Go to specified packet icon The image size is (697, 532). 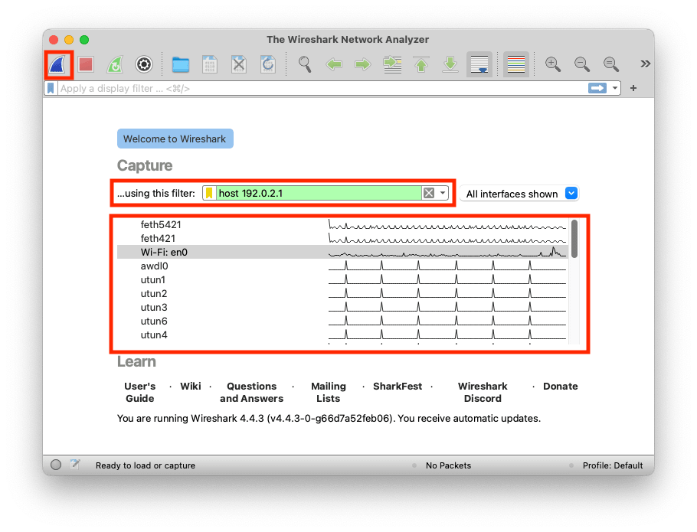[392, 65]
